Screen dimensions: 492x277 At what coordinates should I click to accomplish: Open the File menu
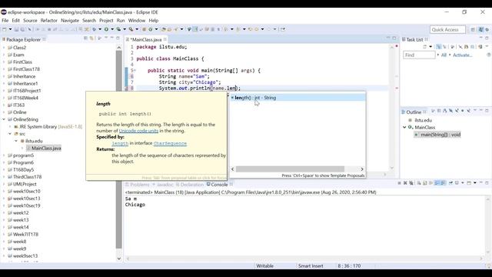click(5, 21)
